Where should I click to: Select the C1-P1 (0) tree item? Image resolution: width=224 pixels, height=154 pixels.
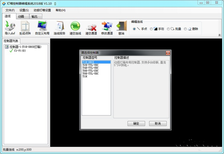click(x=20, y=51)
